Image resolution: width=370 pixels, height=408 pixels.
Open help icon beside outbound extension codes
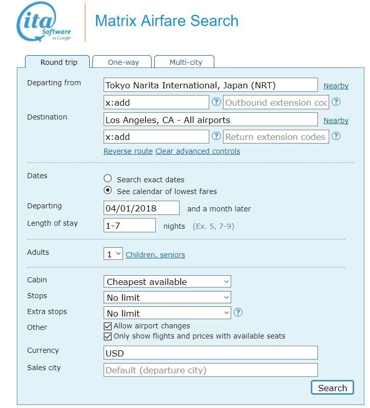click(x=336, y=102)
